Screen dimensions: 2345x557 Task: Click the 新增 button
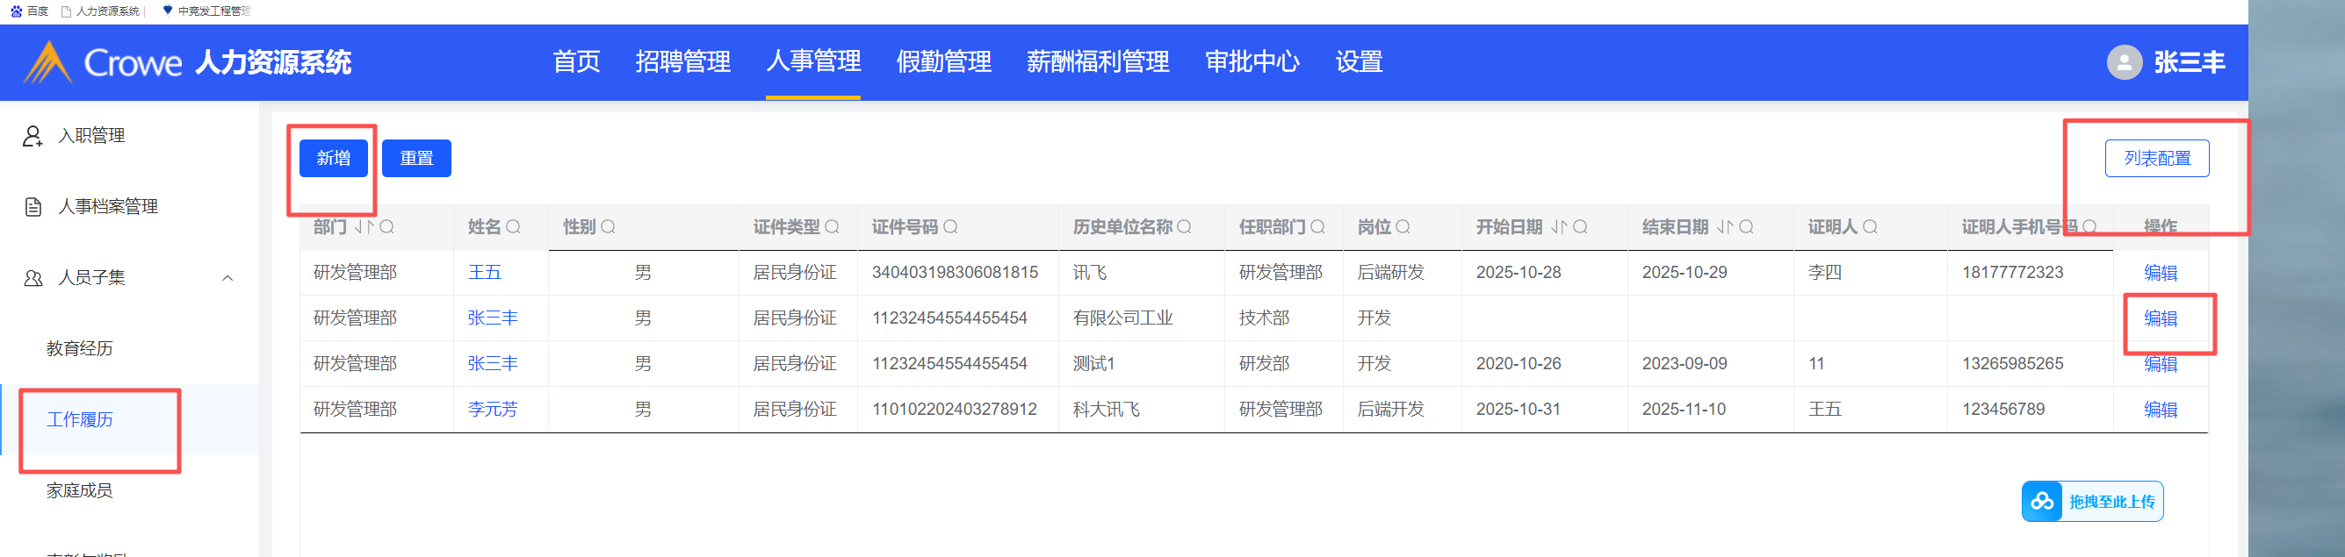click(333, 158)
